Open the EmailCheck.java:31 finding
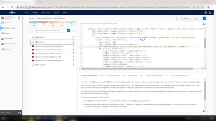This screenshot has width=216, height=121. (49, 46)
